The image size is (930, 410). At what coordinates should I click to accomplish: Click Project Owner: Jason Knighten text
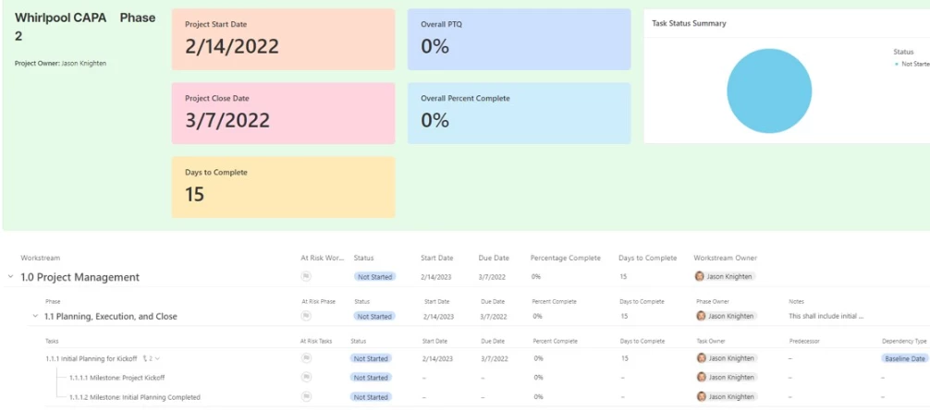[60, 64]
